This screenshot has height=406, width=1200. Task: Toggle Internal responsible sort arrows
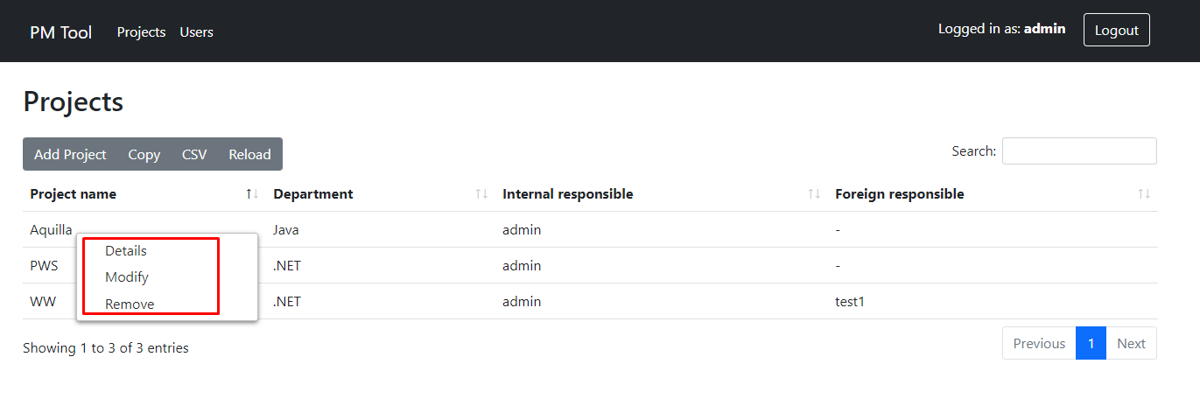coord(814,194)
